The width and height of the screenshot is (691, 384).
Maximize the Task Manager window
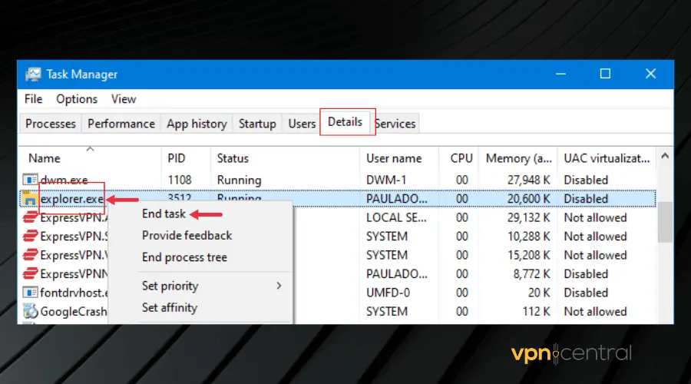(x=605, y=74)
